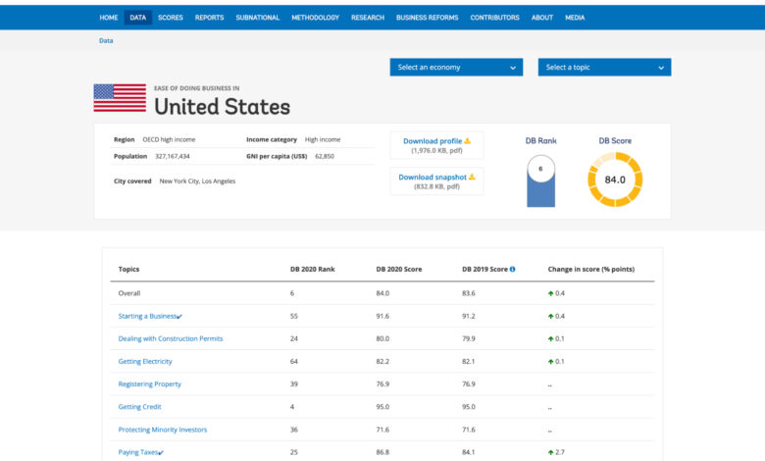
Task: Click the DB 2019 Score column header
Action: (x=484, y=270)
